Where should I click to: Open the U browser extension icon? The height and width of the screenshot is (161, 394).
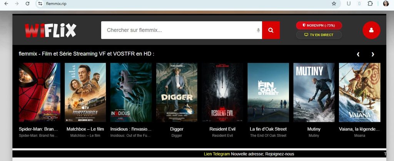(x=349, y=3)
